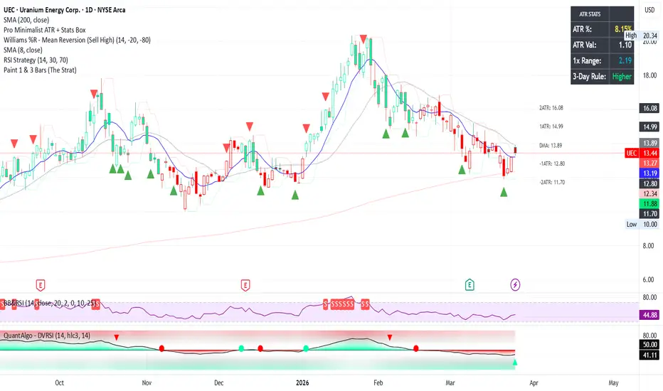Select QuantAlgo - DVRSI indicator legend
Screen dimensions: 663x391
pos(47,336)
